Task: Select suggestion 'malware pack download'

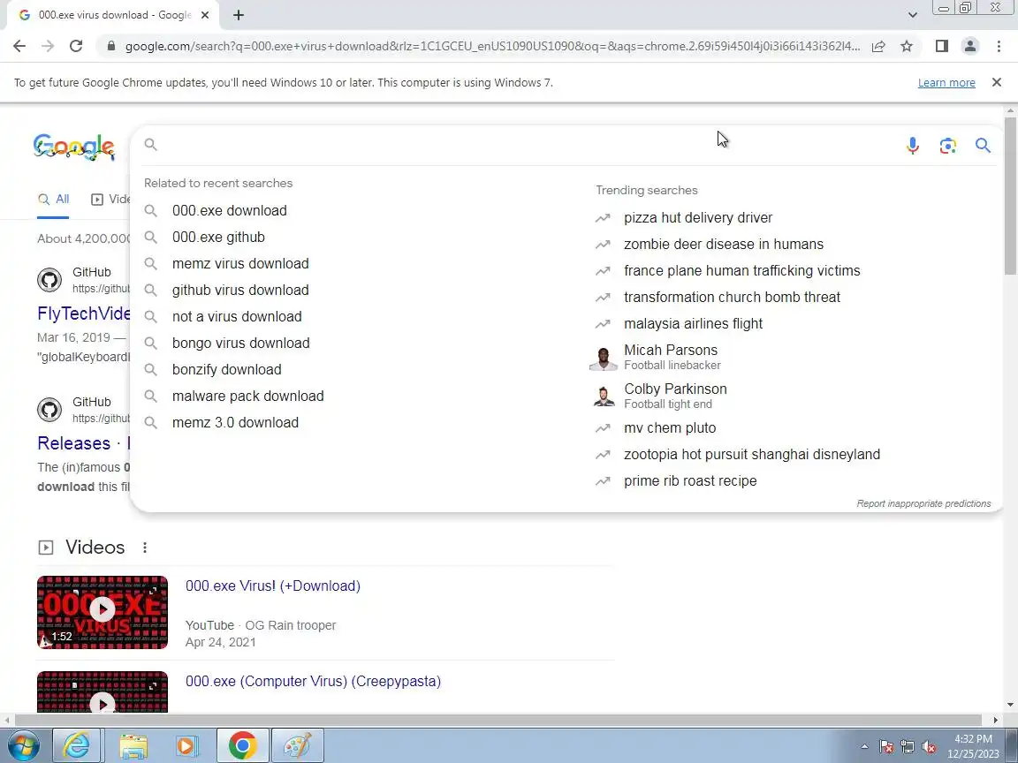Action: (x=248, y=397)
